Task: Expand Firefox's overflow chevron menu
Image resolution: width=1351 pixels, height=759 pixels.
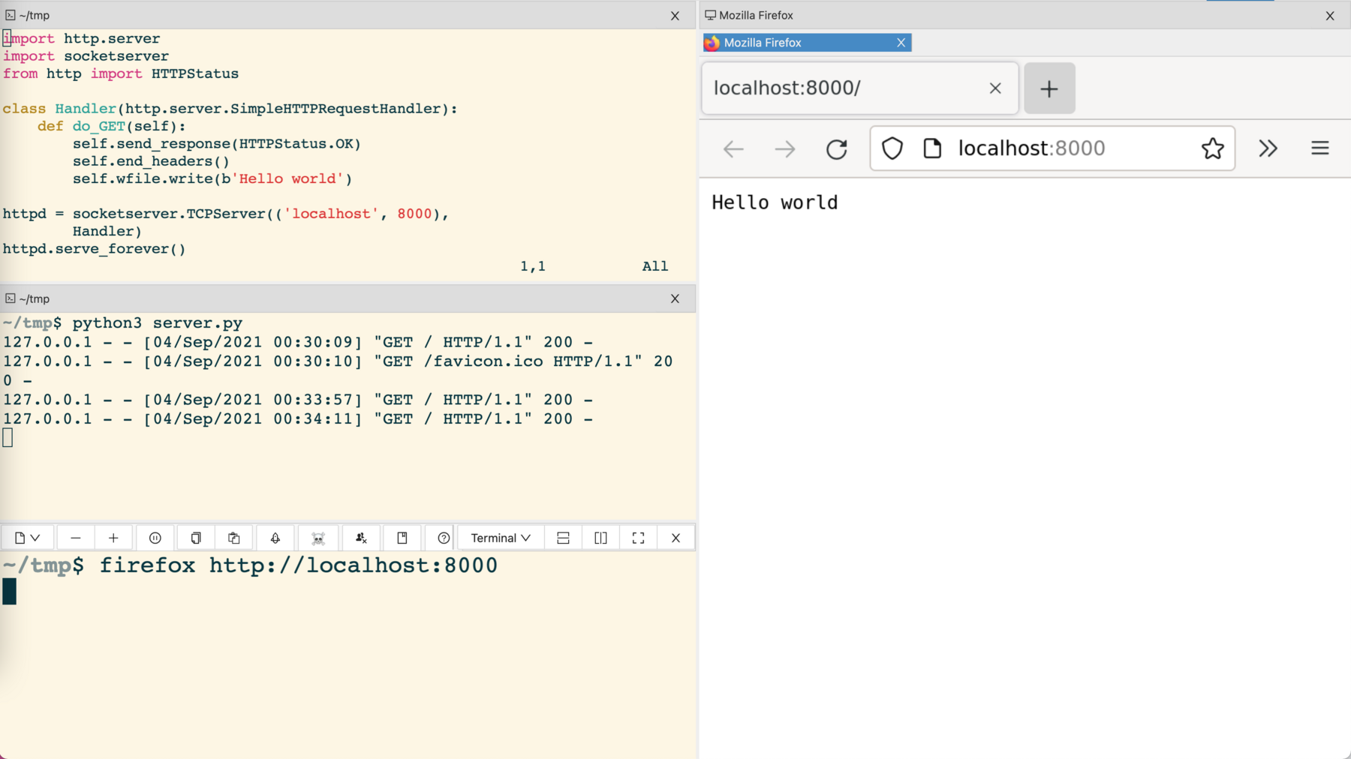Action: click(x=1268, y=148)
